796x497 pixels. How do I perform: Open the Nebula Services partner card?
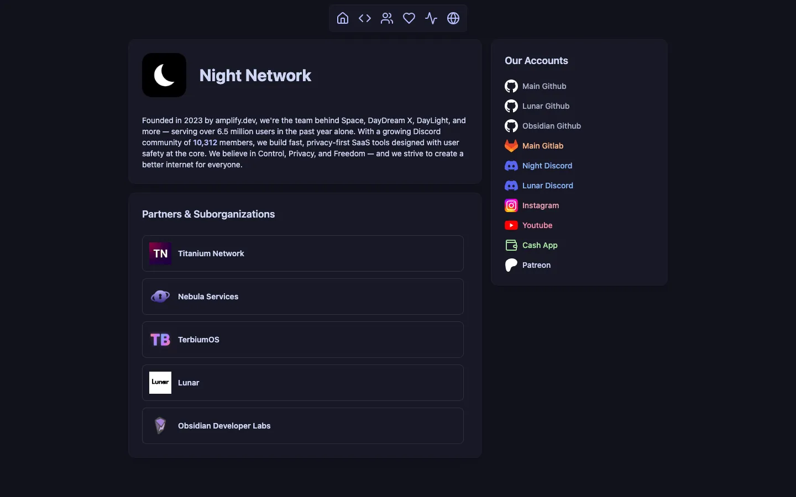coord(303,297)
